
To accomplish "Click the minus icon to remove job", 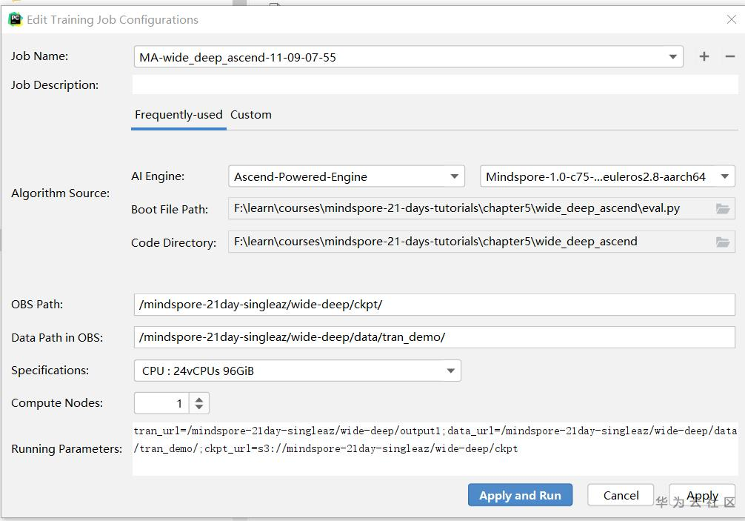I will (x=729, y=56).
